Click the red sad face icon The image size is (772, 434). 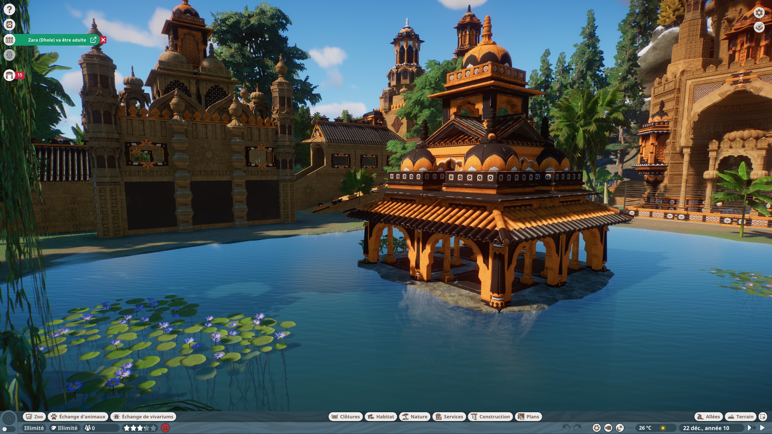point(165,428)
